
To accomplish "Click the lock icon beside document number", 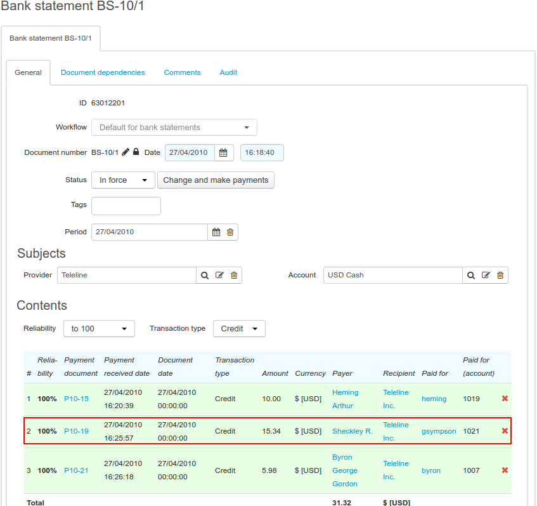I will pos(136,152).
